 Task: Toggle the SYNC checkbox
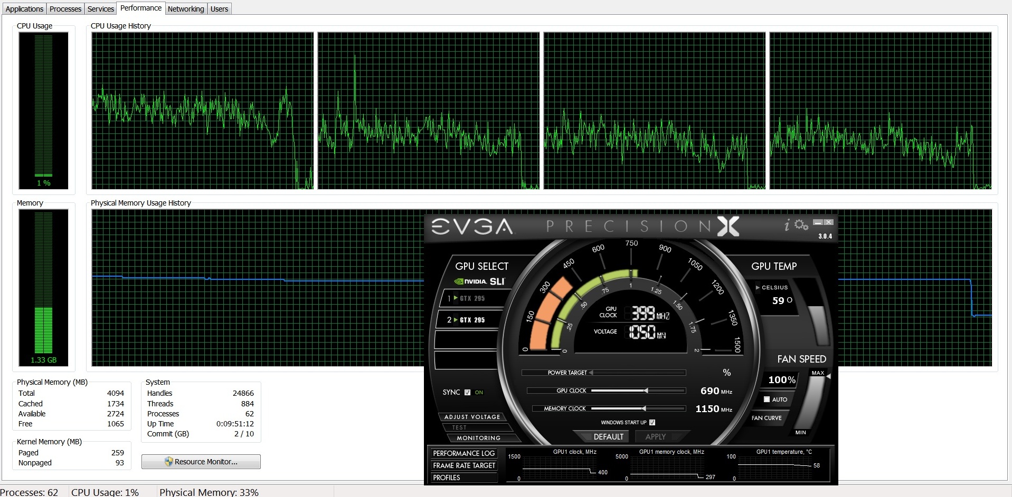click(467, 392)
